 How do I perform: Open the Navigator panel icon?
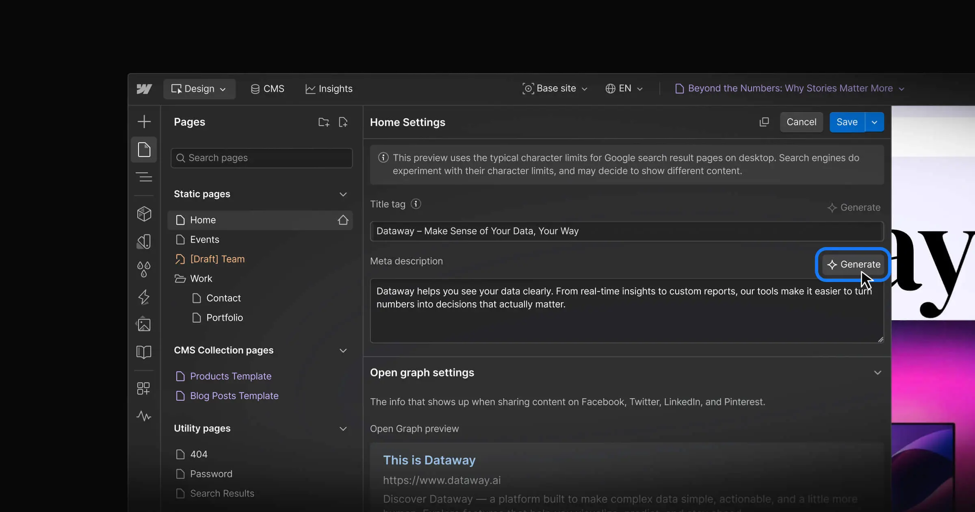click(x=144, y=177)
